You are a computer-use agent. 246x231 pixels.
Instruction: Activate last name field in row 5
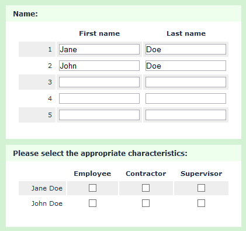pyautogui.click(x=186, y=115)
